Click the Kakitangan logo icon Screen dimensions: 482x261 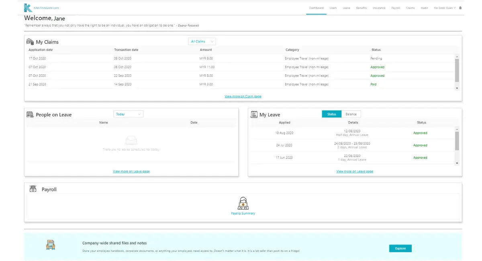28,8
